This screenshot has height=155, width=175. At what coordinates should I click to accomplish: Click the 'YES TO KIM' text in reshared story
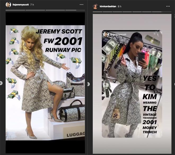(150, 88)
